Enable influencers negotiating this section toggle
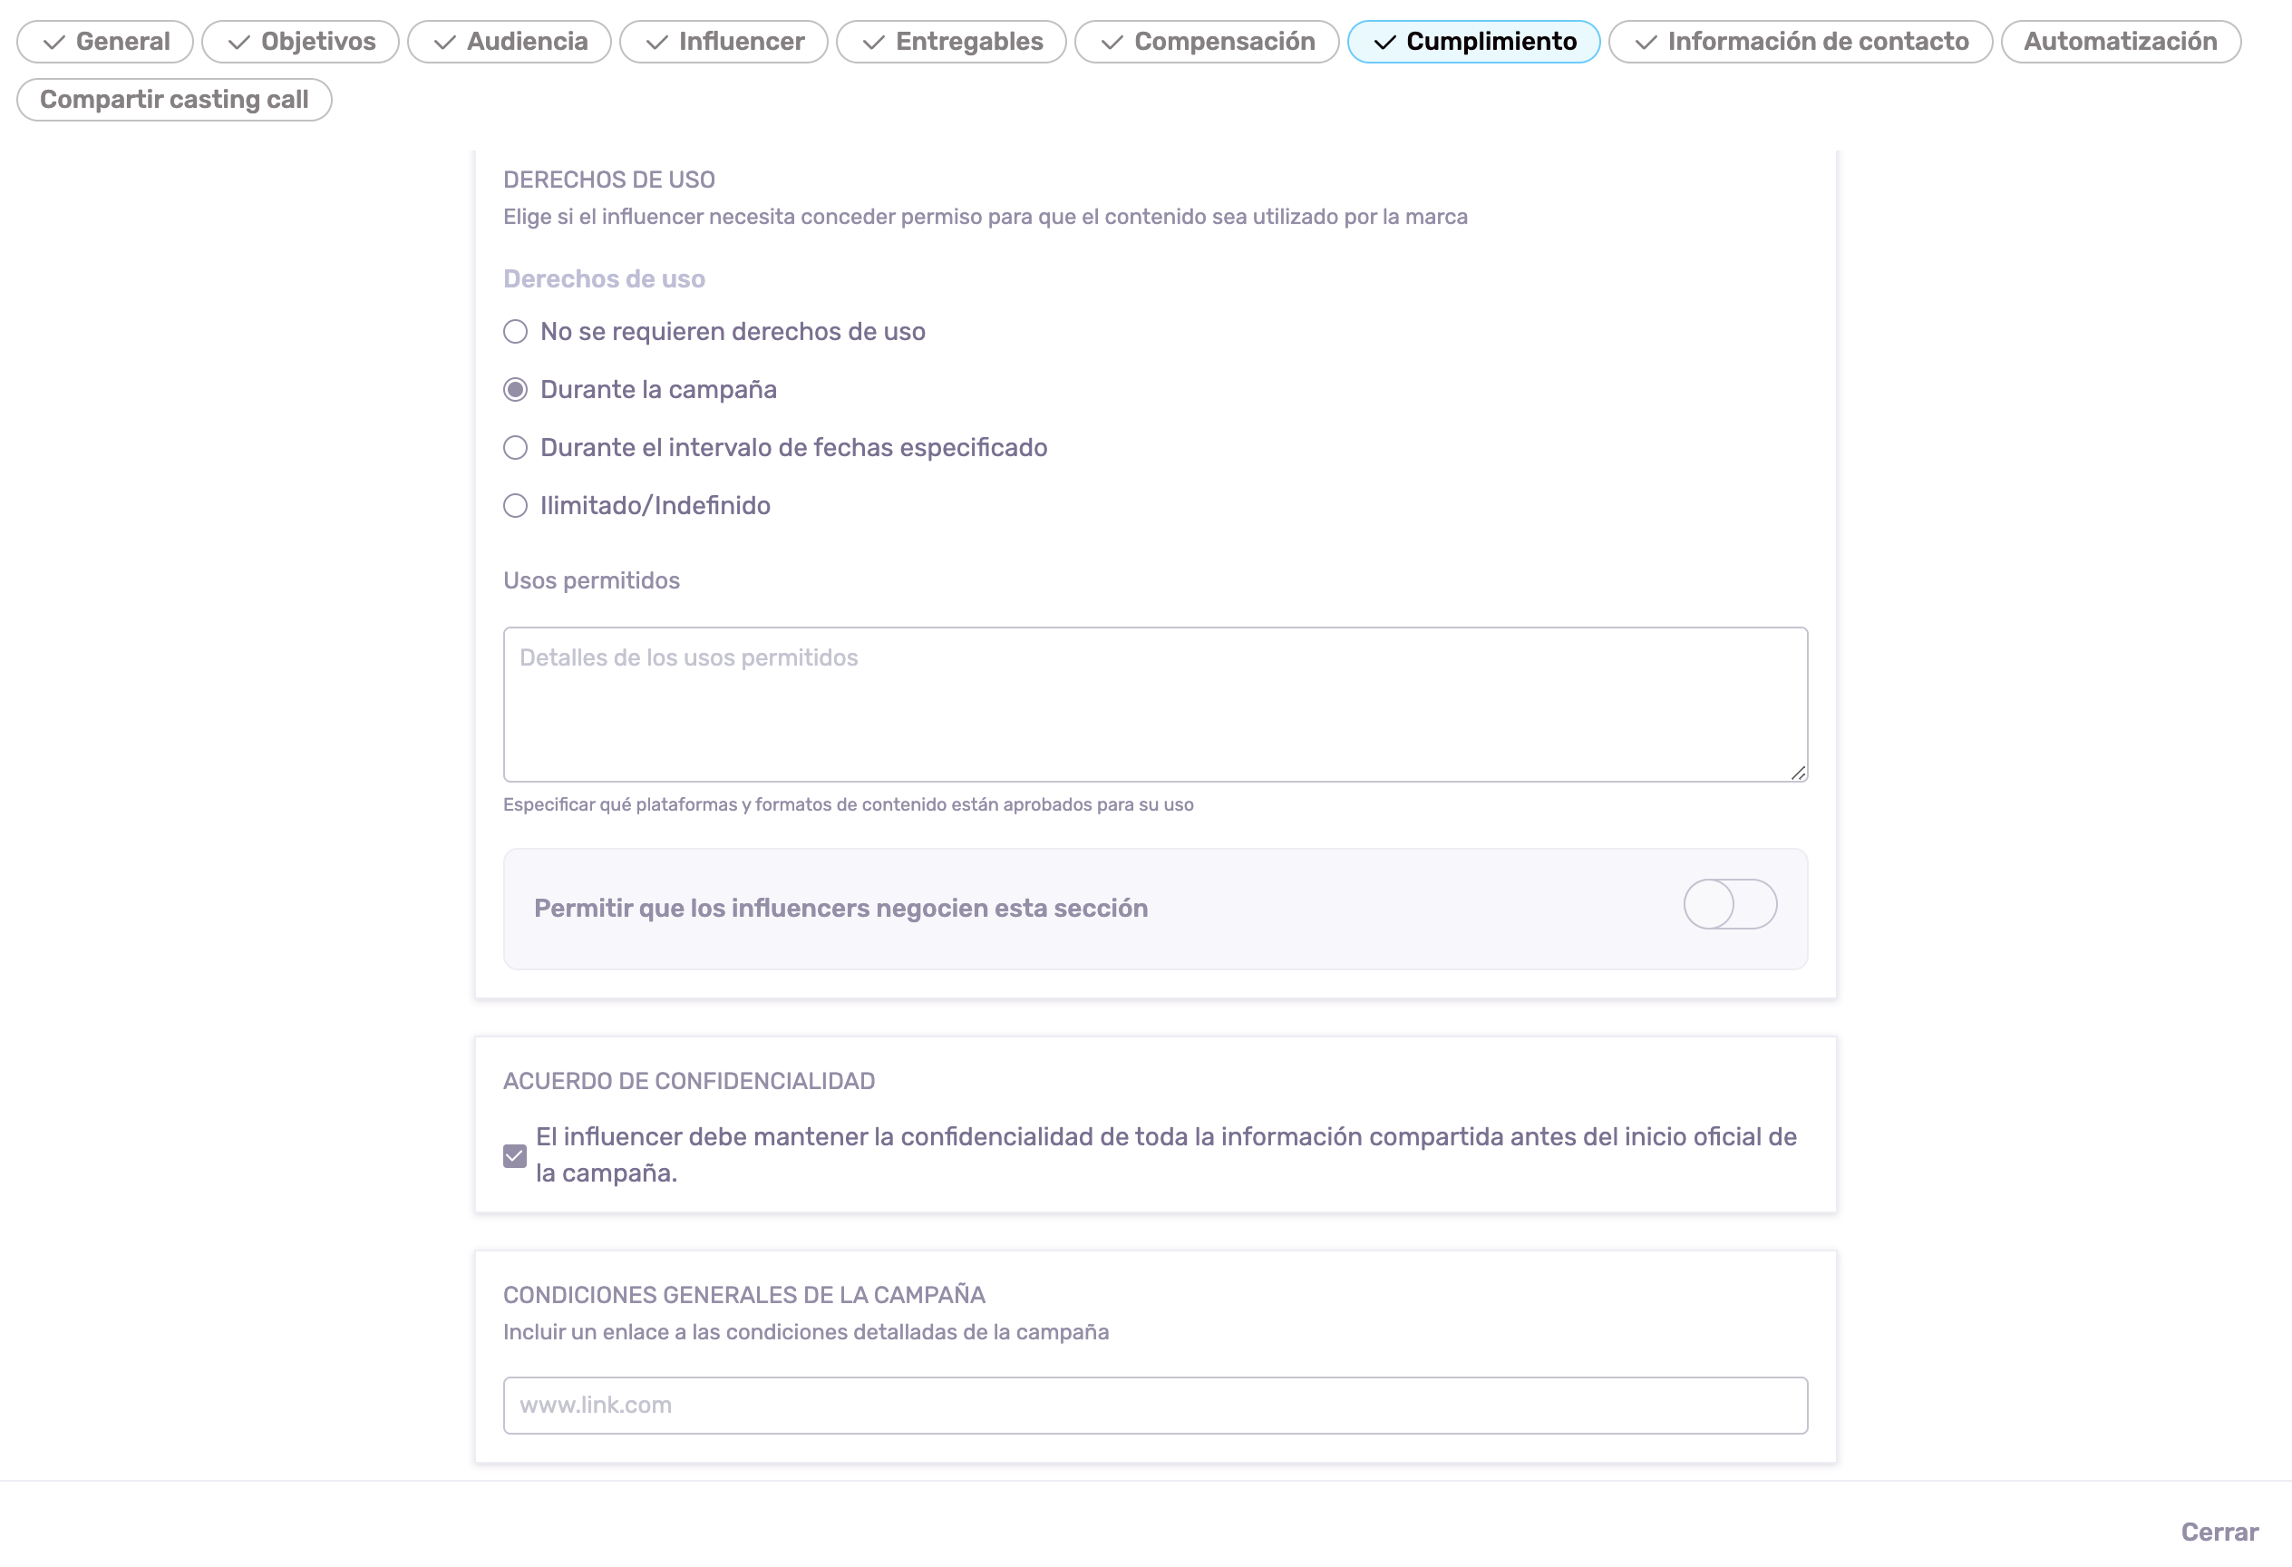This screenshot has width=2292, height=1567. [1730, 904]
